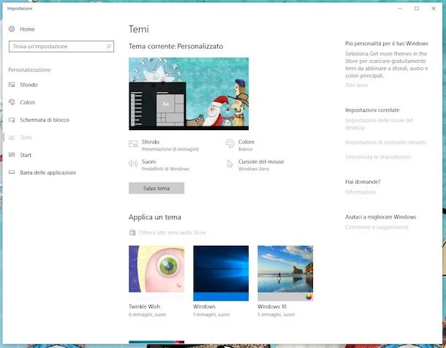Click the Sfondo image icon under preview
The height and width of the screenshot is (348, 446).
tap(133, 143)
